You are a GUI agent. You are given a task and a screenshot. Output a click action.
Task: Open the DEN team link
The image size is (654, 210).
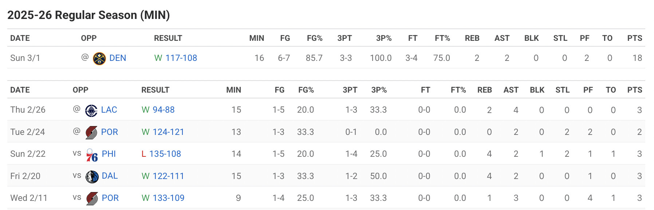click(118, 58)
